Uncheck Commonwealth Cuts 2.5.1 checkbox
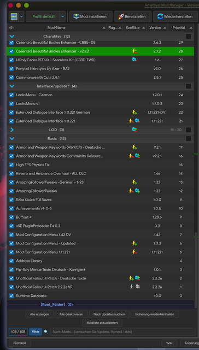Viewport: 199px width, 350px height. click(x=11, y=78)
